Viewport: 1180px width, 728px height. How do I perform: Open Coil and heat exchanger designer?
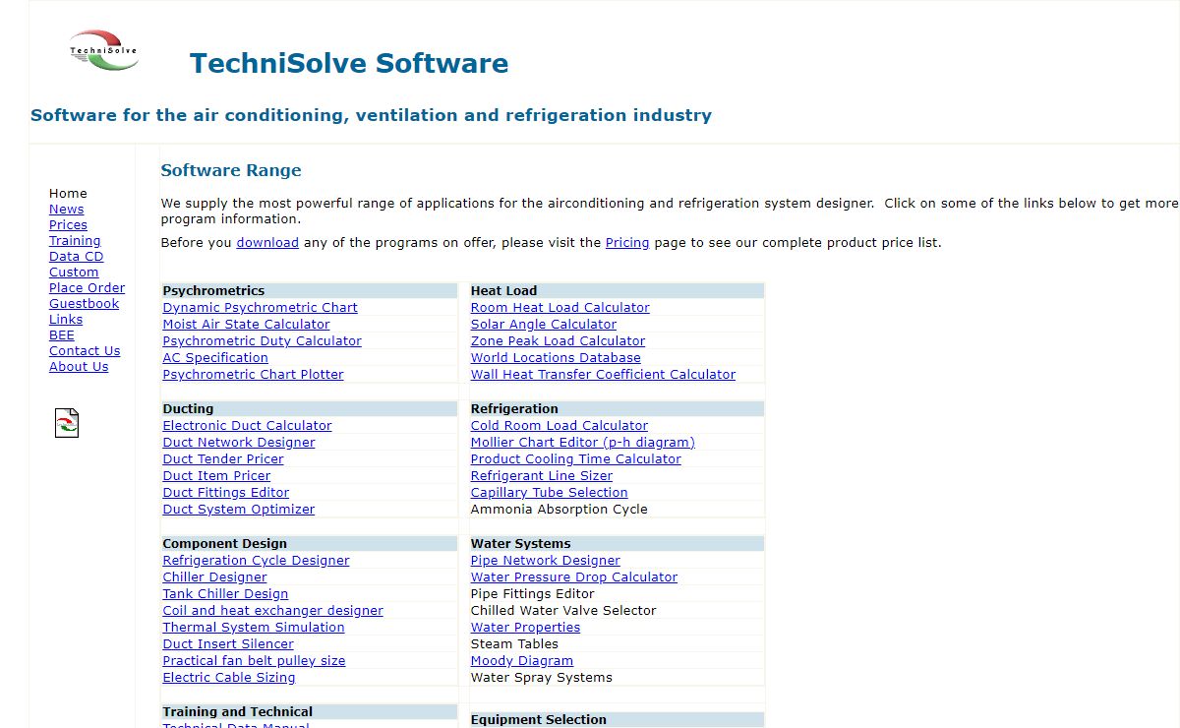pos(273,611)
